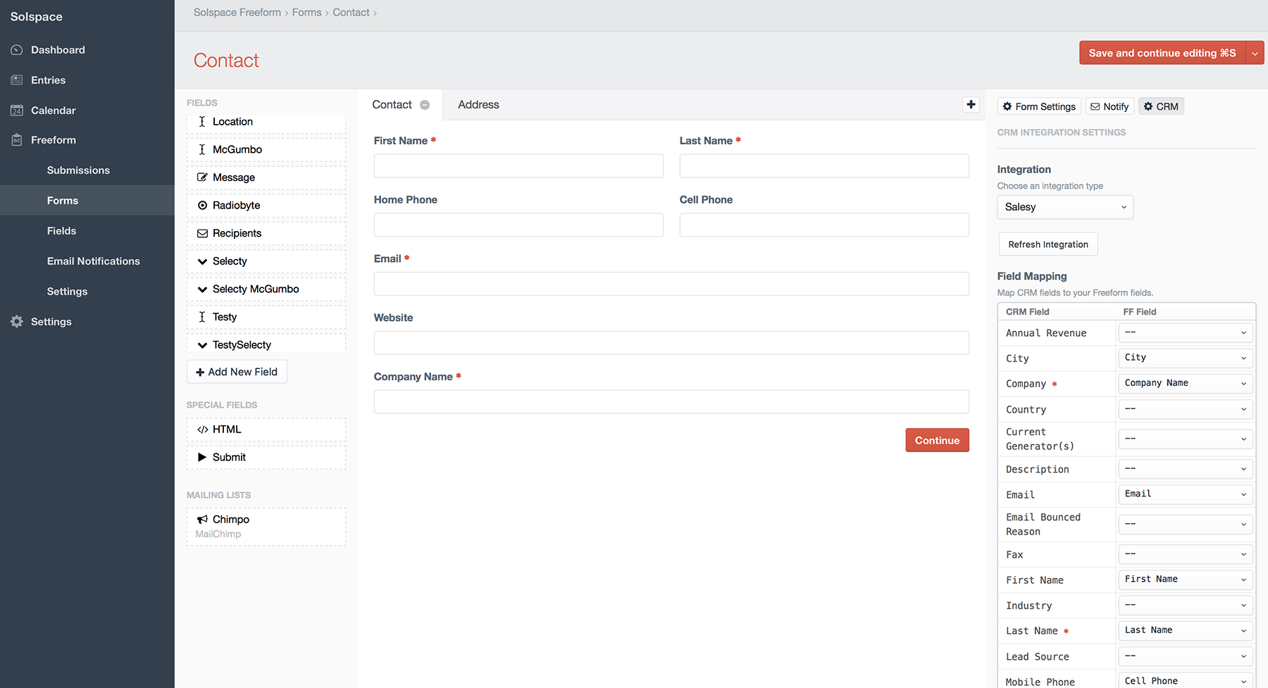Click the remove bubble on the Contact tab
1268x688 pixels.
(x=425, y=104)
